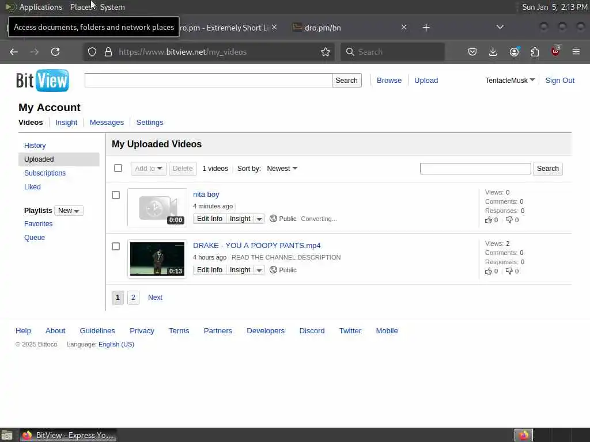The image size is (590, 442).
Task: Click the top site Search button
Action: click(x=346, y=81)
